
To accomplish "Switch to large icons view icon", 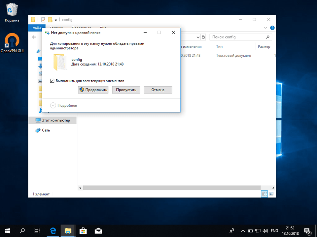I will pyautogui.click(x=271, y=194).
